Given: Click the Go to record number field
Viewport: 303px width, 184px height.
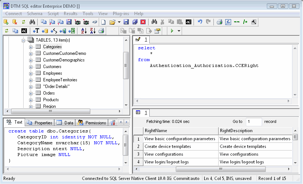Looking at the screenshot, I should (254, 121).
